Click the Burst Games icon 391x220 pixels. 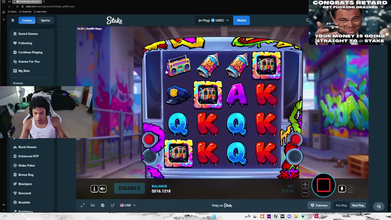(x=15, y=147)
